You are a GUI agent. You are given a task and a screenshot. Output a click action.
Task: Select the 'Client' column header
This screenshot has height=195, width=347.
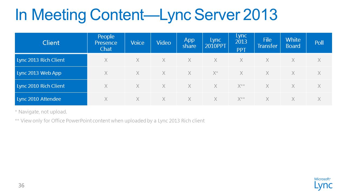click(x=51, y=43)
